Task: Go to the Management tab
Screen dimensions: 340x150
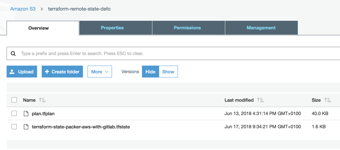Action: coord(261,28)
